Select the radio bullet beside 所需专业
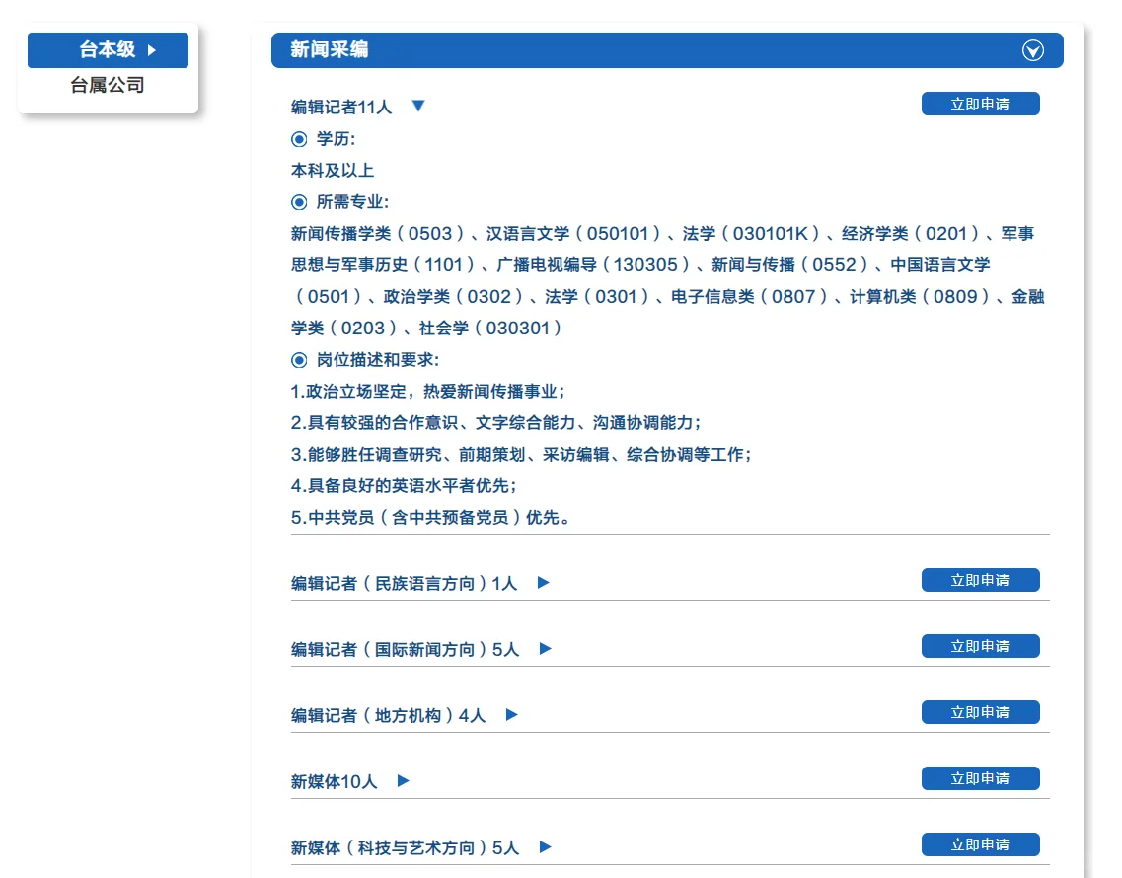The width and height of the screenshot is (1122, 878). (x=298, y=202)
